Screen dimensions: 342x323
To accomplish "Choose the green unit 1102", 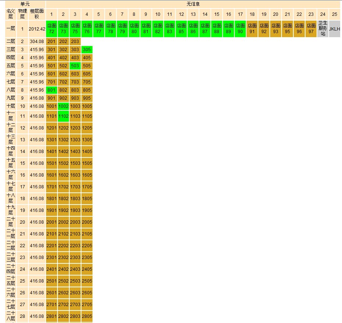I will [63, 116].
